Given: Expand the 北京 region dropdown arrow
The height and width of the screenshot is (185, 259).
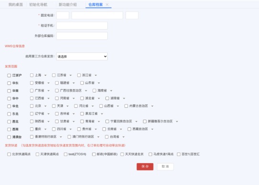Looking at the screenshot, I should [45, 106].
